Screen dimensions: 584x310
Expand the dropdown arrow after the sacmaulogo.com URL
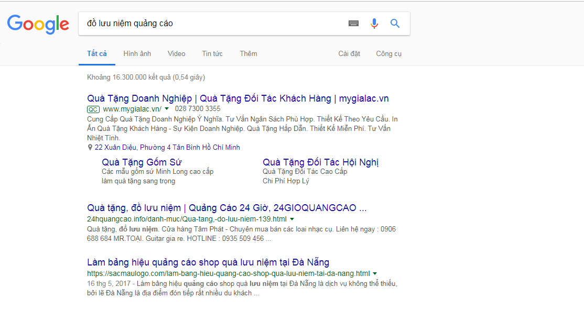point(375,273)
